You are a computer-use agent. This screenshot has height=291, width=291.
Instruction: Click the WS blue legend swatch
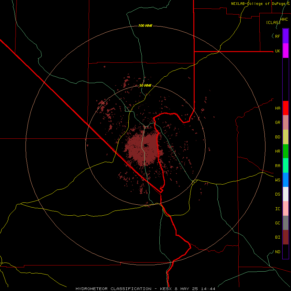(286, 180)
